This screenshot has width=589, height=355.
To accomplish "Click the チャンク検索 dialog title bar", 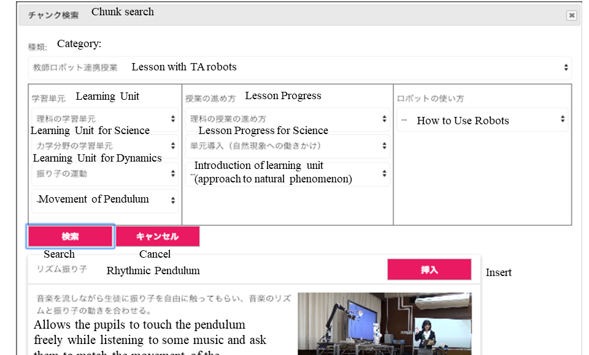I will [294, 15].
